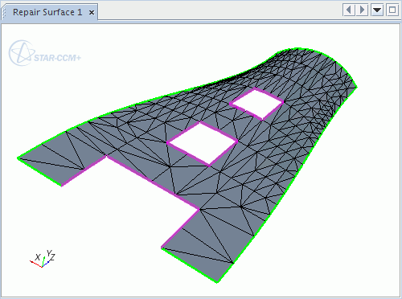This screenshot has height=299, width=402.
Task: Click the Z axis label on the triad
Action: pyautogui.click(x=52, y=257)
